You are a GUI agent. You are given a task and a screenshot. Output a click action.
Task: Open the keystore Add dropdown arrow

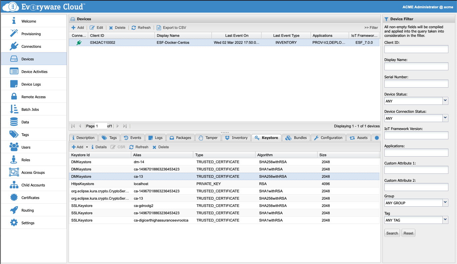click(x=87, y=147)
